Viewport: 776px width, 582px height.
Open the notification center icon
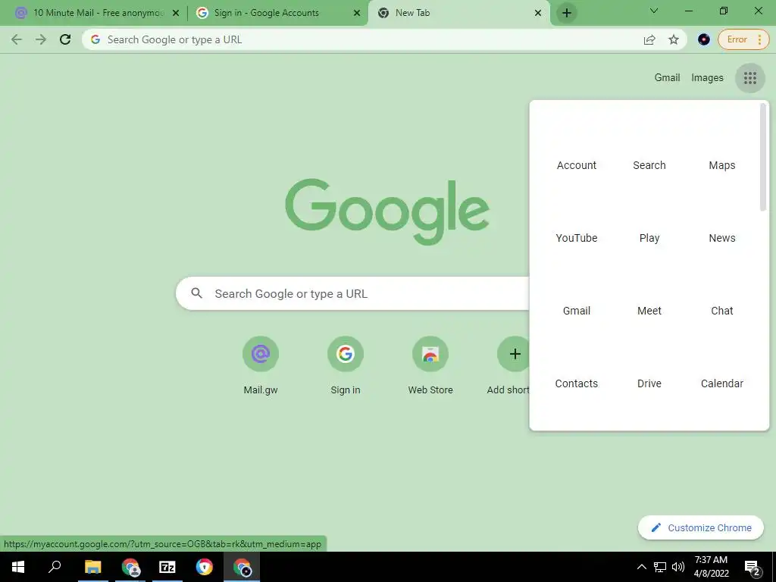tap(752, 567)
